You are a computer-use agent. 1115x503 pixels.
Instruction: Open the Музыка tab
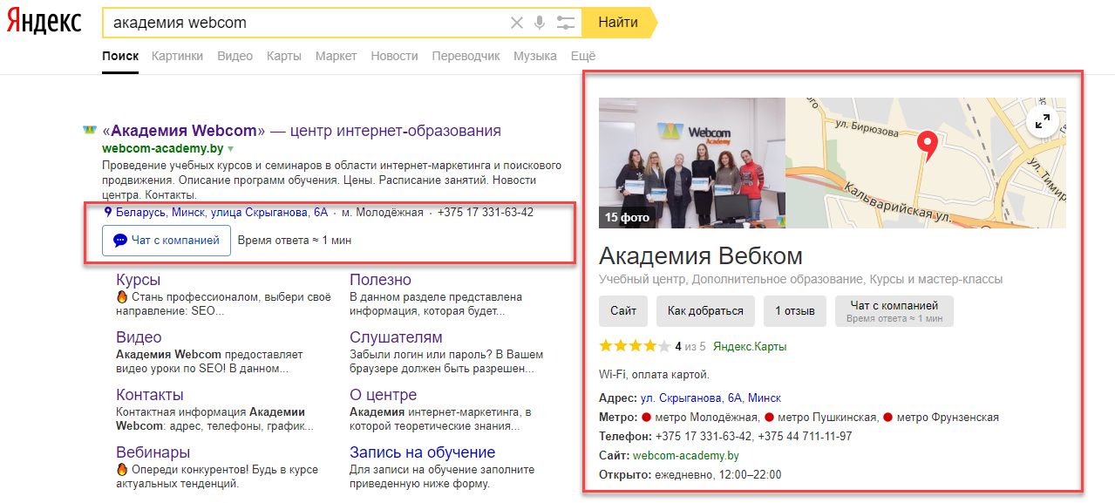535,56
